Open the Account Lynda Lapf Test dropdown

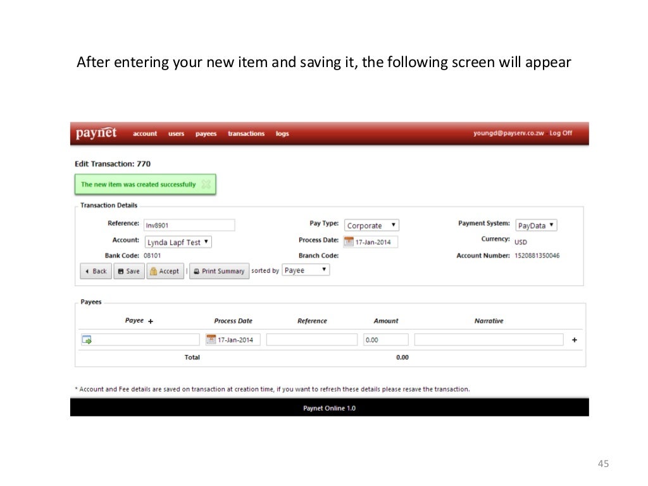coord(178,242)
